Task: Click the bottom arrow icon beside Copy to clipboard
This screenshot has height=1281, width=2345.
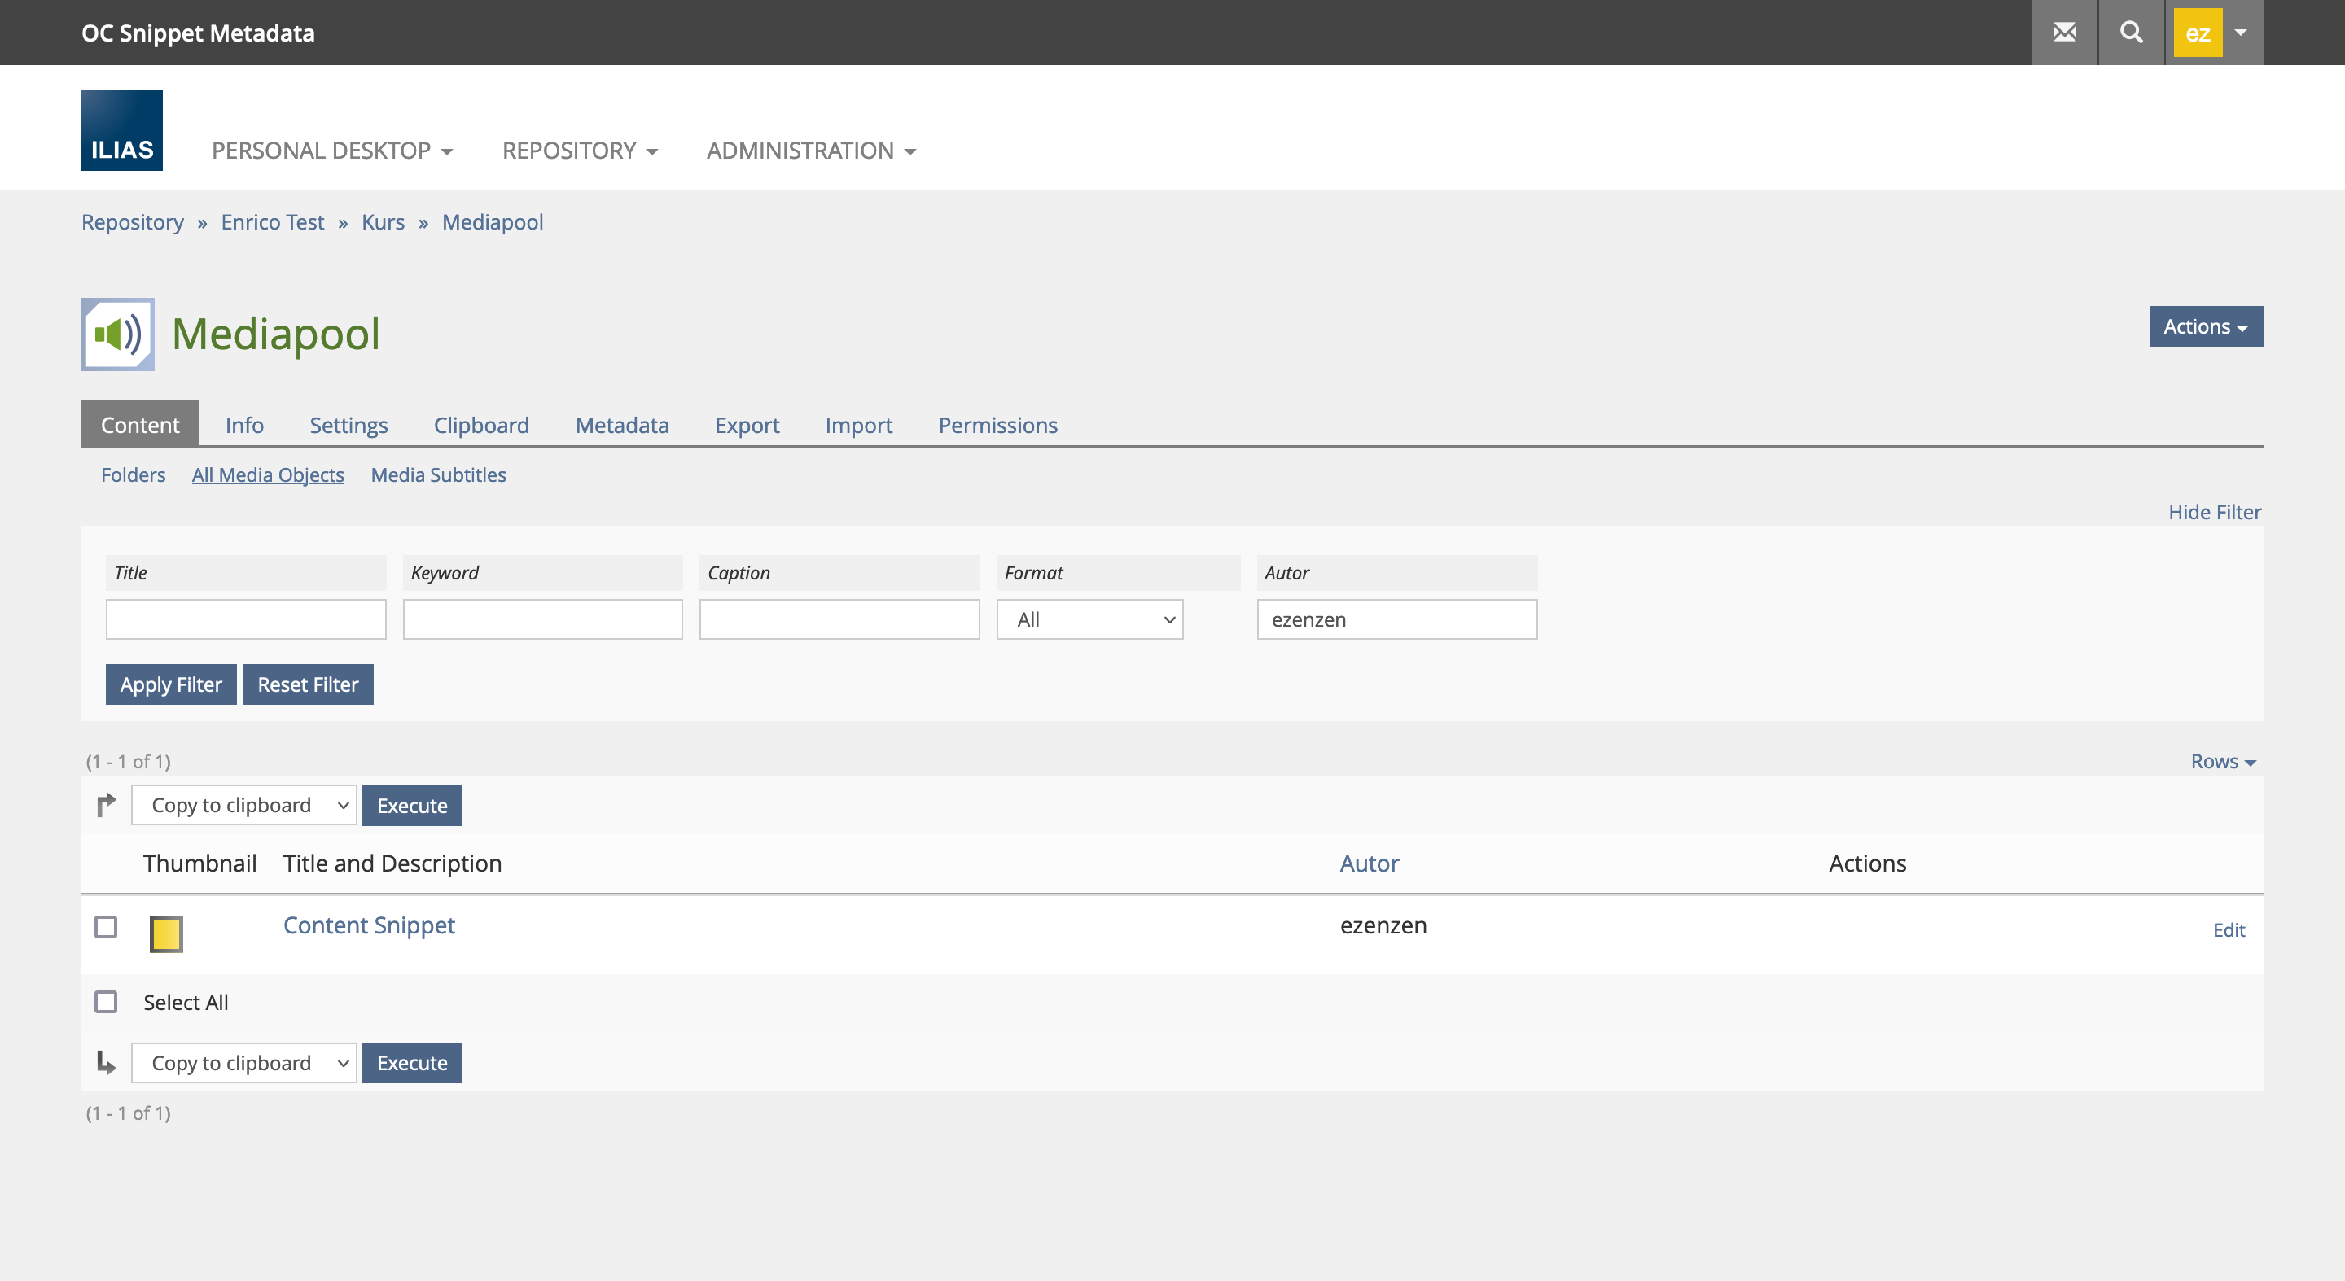Action: (107, 1062)
